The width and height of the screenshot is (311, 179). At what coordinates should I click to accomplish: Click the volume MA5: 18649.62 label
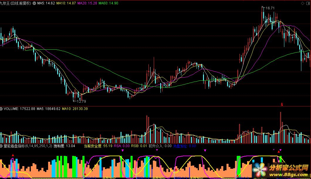pyautogui.click(x=48, y=109)
